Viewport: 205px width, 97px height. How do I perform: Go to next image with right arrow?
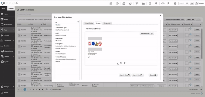coord(125,63)
